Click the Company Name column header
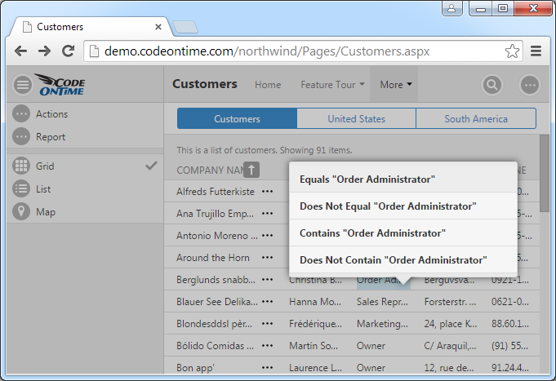This screenshot has width=556, height=381. 211,171
